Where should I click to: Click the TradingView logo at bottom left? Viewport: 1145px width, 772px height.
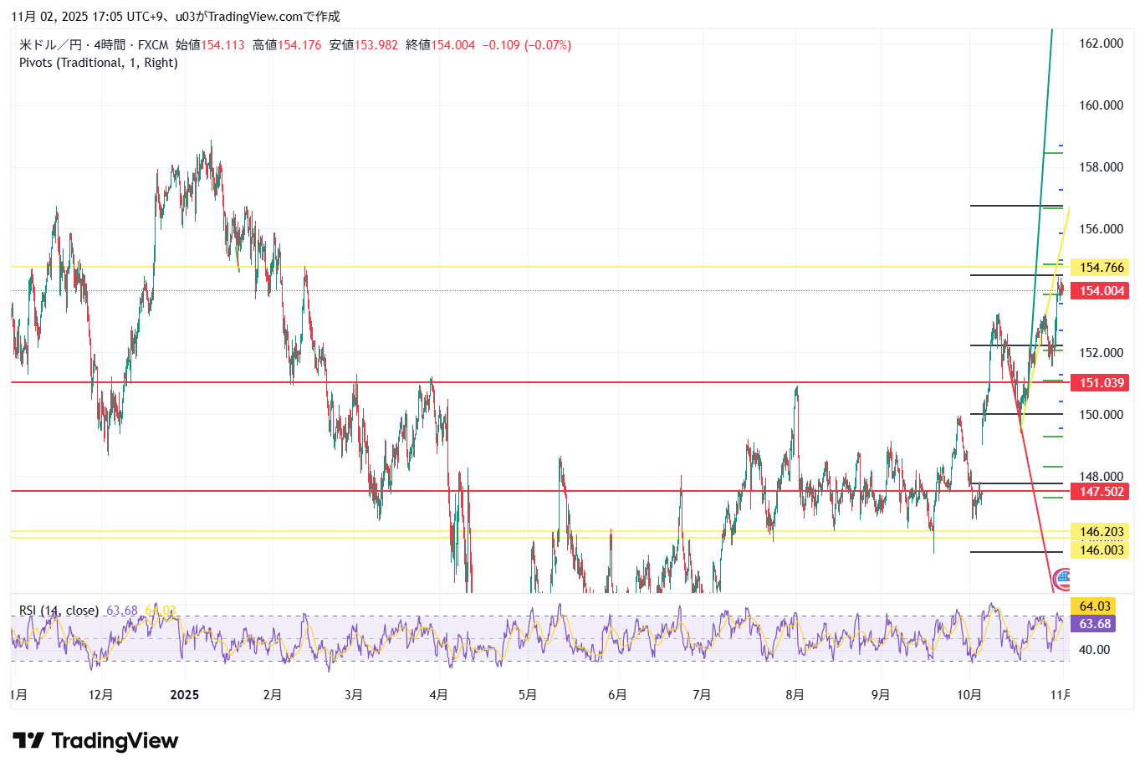pos(95,741)
